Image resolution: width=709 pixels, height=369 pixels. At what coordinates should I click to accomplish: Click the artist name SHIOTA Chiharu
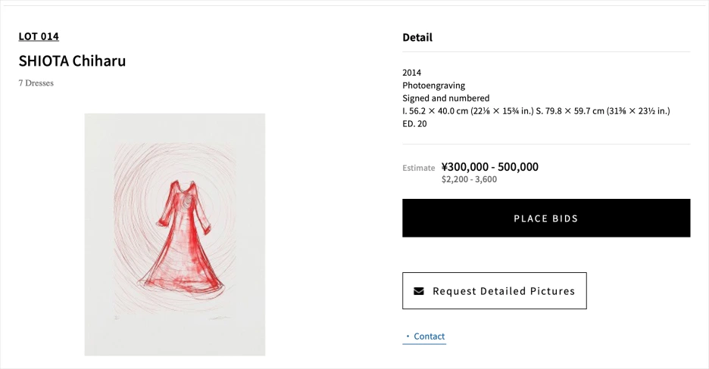pyautogui.click(x=72, y=61)
